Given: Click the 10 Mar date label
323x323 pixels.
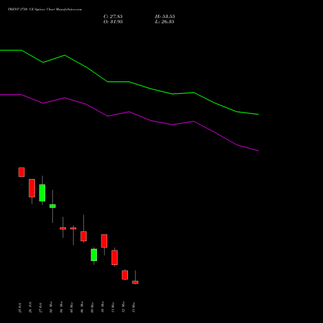Looking at the screenshot, I should (x=103, y=307).
